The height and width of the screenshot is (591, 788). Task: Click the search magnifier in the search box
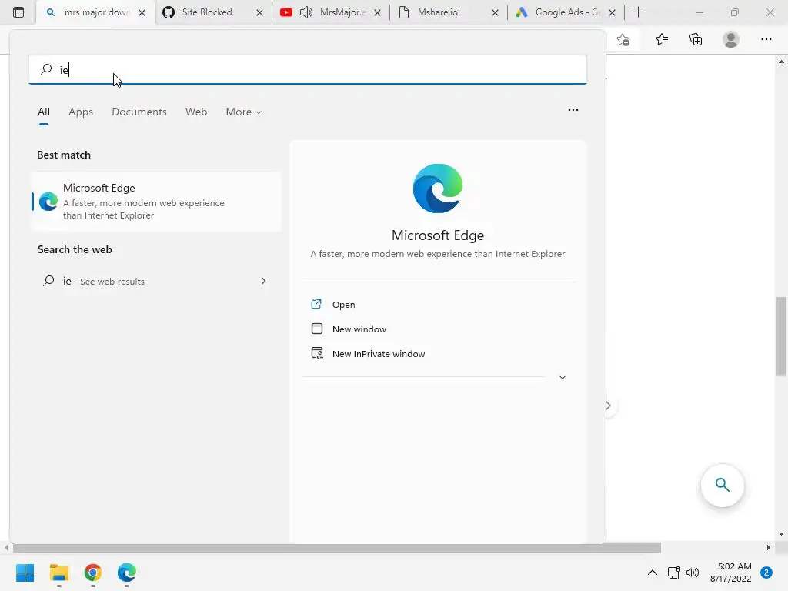point(46,69)
